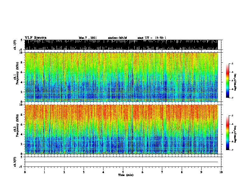Image resolution: width=249 pixels, height=193 pixels.
Task: Click the "8" minute tick label on time axis
Action: tap(182, 172)
